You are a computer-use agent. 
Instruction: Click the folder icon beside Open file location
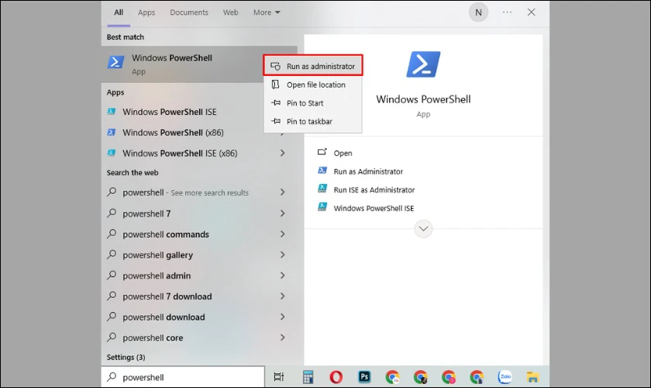(x=275, y=85)
